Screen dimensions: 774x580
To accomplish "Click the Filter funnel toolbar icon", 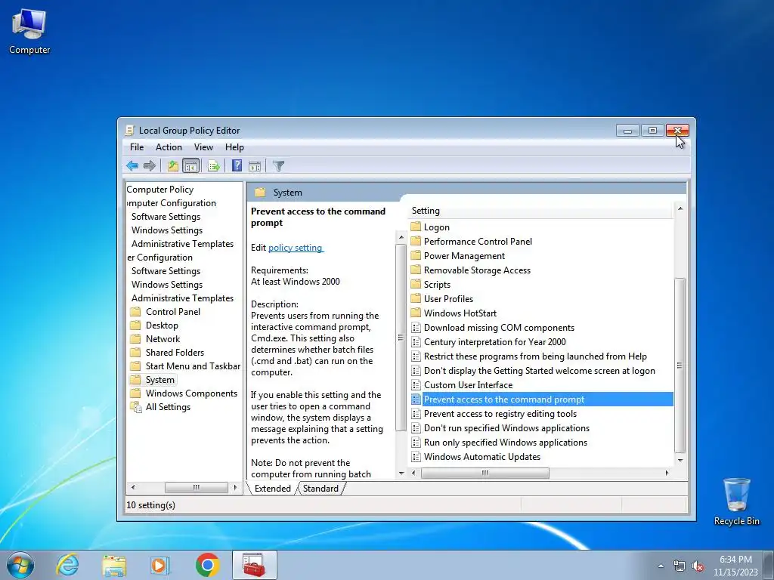I will click(x=278, y=166).
